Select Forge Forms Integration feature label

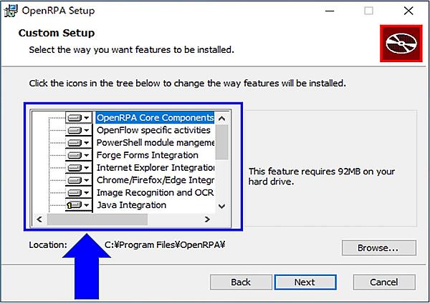pos(148,155)
